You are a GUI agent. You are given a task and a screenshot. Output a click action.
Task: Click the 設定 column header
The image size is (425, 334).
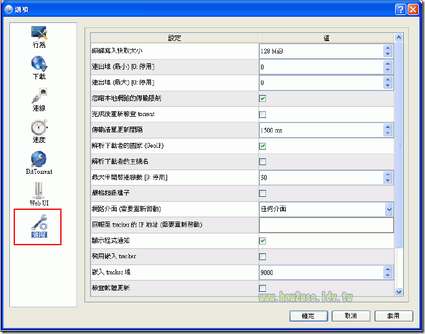tap(175, 38)
